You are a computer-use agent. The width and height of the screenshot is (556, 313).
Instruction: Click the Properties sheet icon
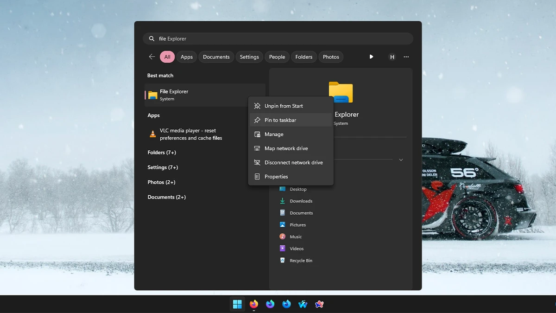[257, 177]
